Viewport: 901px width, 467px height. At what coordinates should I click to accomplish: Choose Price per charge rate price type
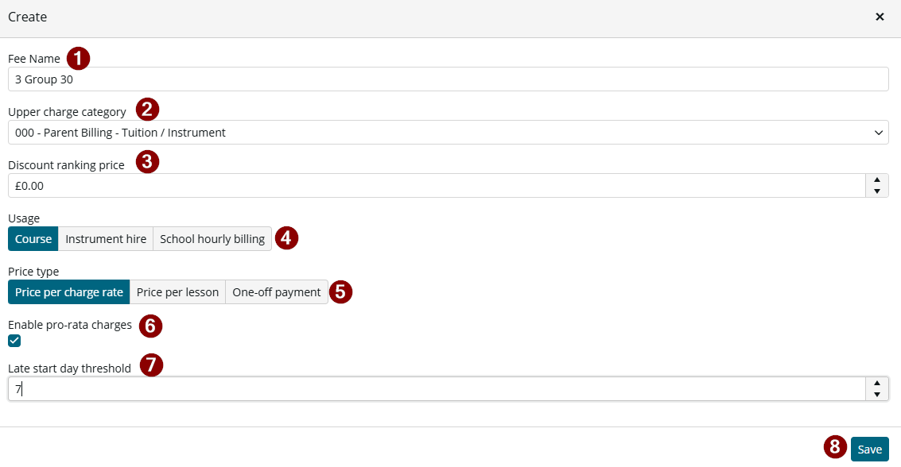coord(69,292)
